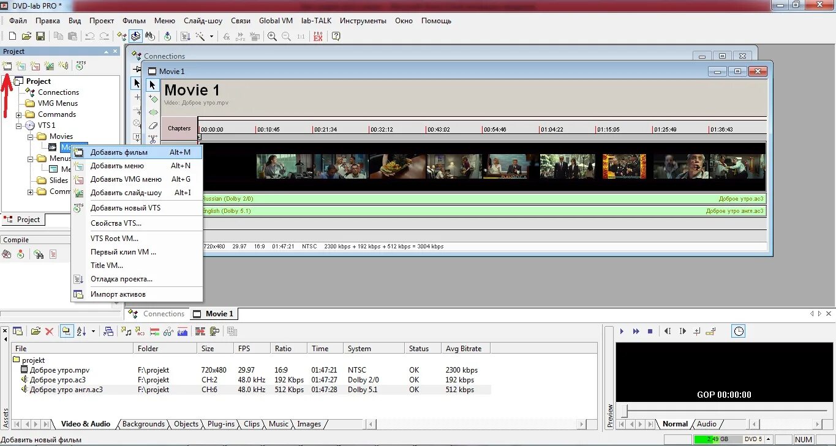This screenshot has height=446, width=836.
Task: Click the Russian (Dolby 2/0) audio track
Action: (483, 199)
